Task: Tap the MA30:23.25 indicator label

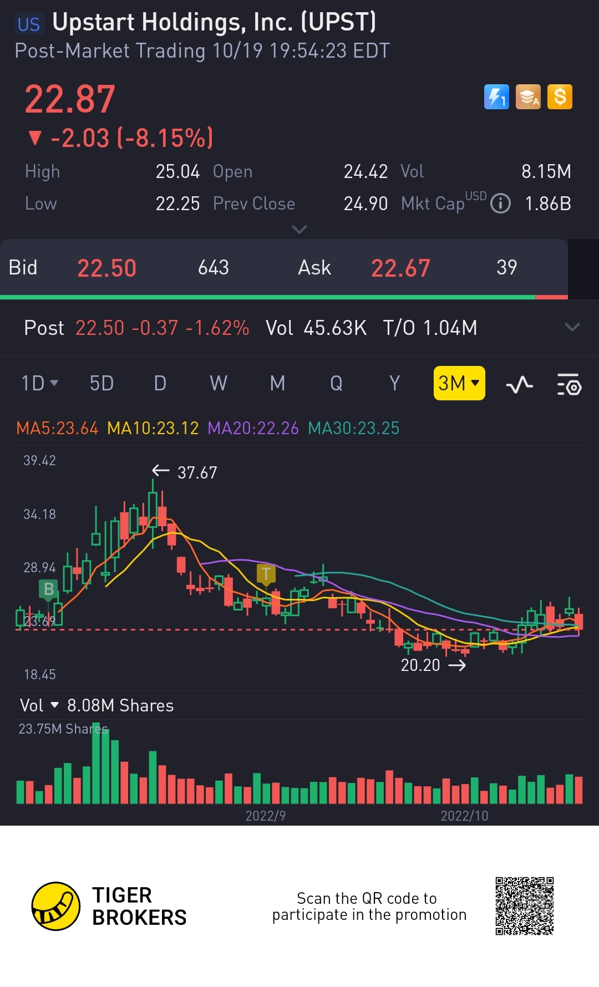Action: (x=354, y=428)
